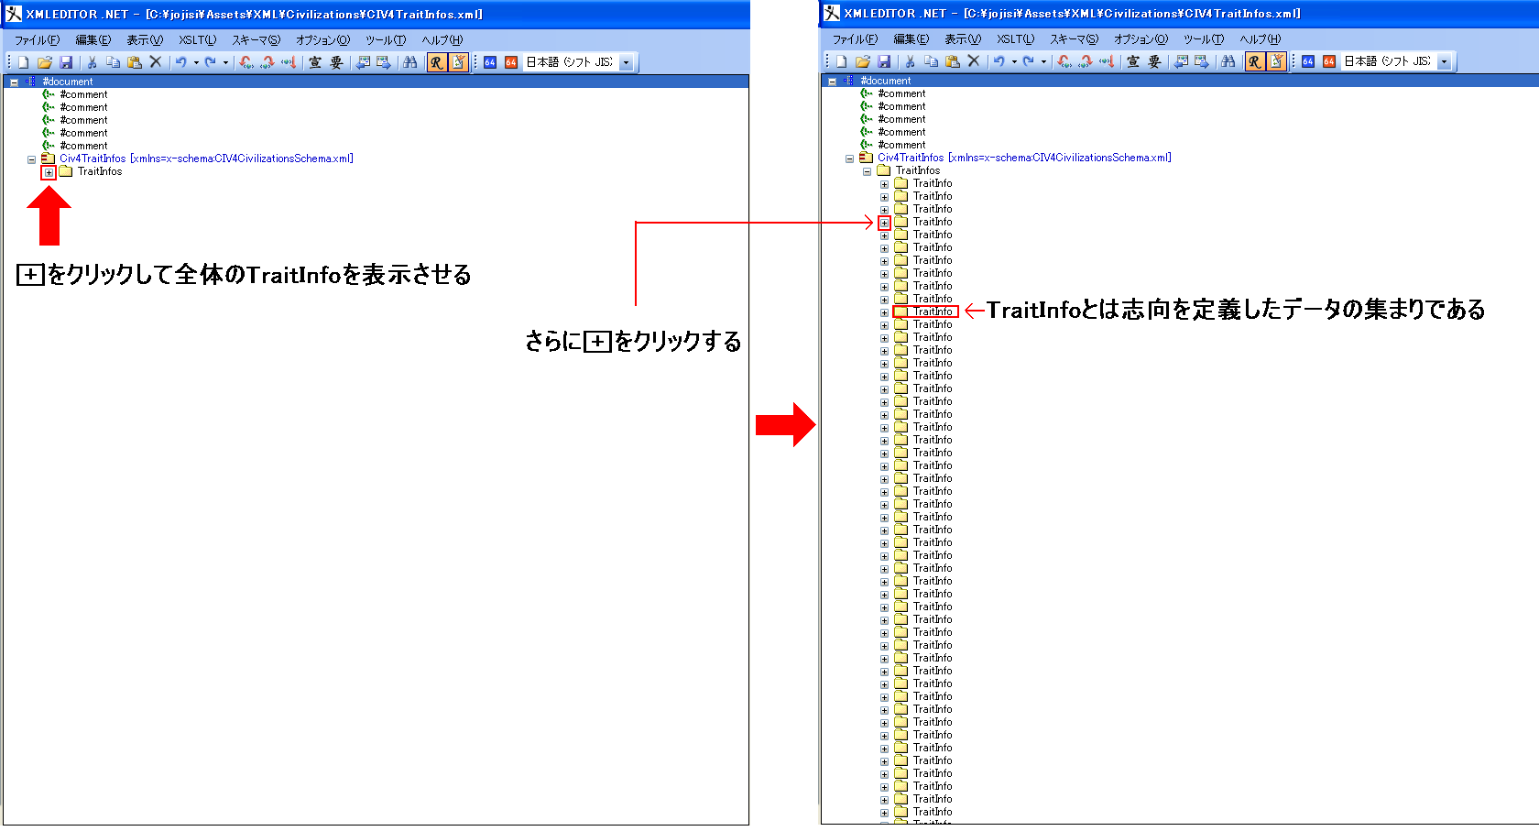1539x831 pixels.
Task: Open encoding dropdown arrow in left window
Action: 627,62
